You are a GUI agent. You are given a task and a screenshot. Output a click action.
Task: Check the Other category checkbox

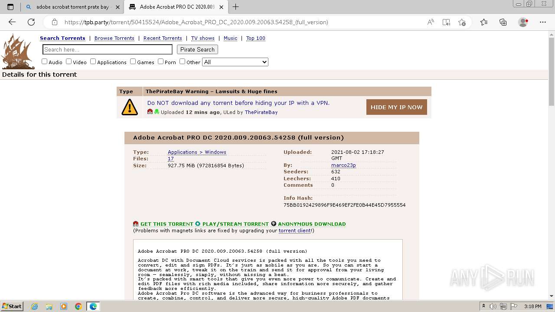tap(182, 62)
